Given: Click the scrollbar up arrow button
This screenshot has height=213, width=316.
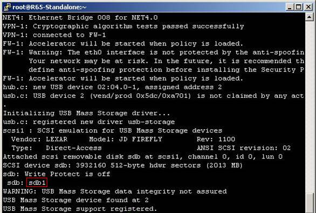Looking at the screenshot, I should [310, 17].
